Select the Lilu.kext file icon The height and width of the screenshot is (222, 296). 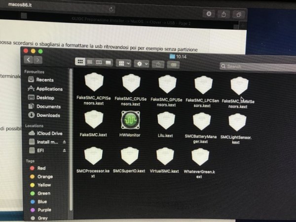(x=166, y=120)
